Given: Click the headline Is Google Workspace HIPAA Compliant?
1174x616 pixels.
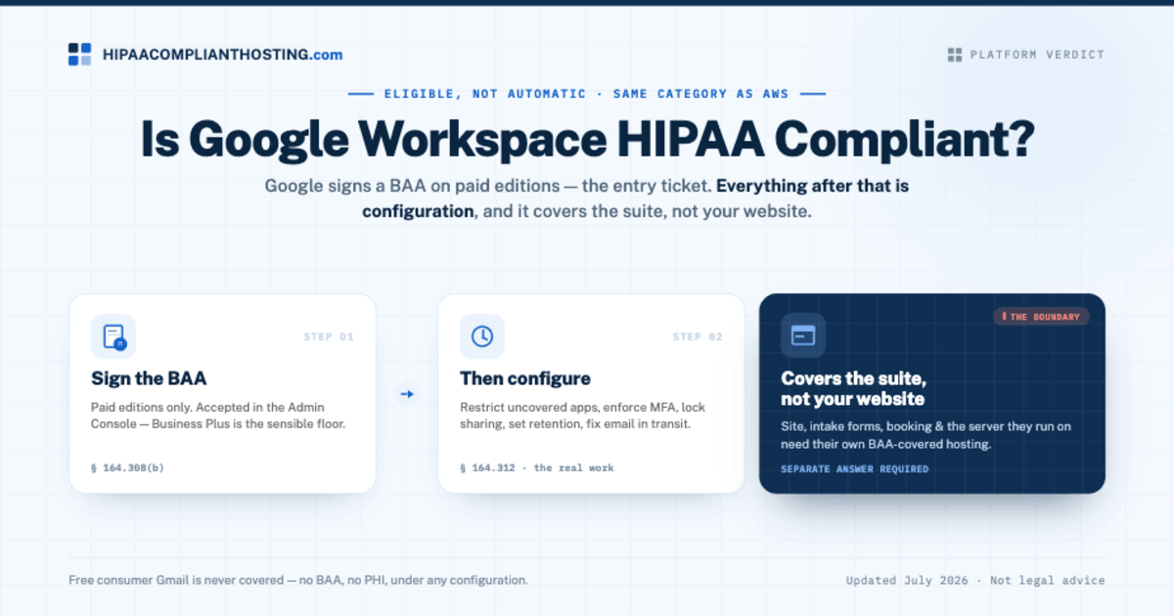Looking at the screenshot, I should tap(587, 139).
